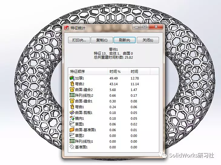Select the 基准面1 row label

(81, 147)
